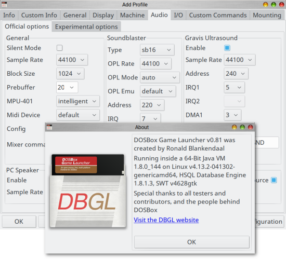Viewport: 286px width, 259px height.
Task: Switch to the Machine tab
Action: 132,15
